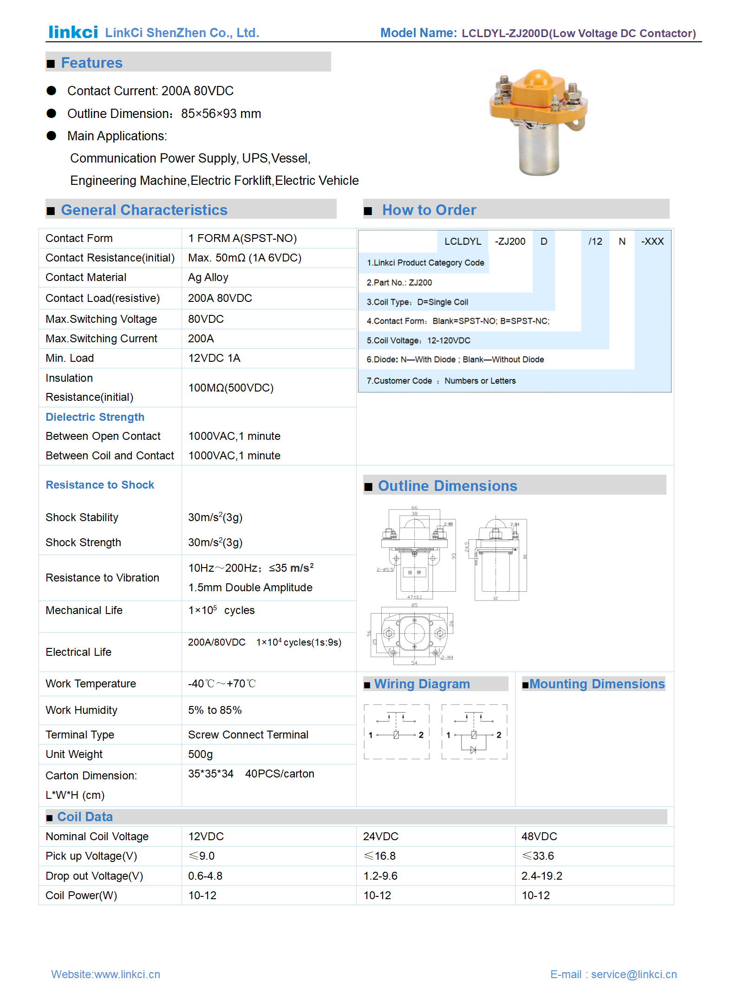Click the Dielectric Strength blue subheading
The height and width of the screenshot is (1006, 737).
95,417
